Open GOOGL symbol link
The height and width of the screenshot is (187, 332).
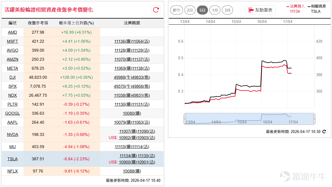point(12,113)
